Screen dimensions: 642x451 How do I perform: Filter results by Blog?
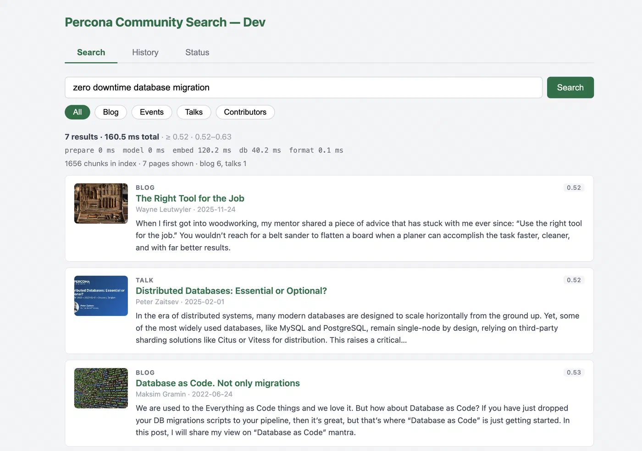(x=111, y=112)
